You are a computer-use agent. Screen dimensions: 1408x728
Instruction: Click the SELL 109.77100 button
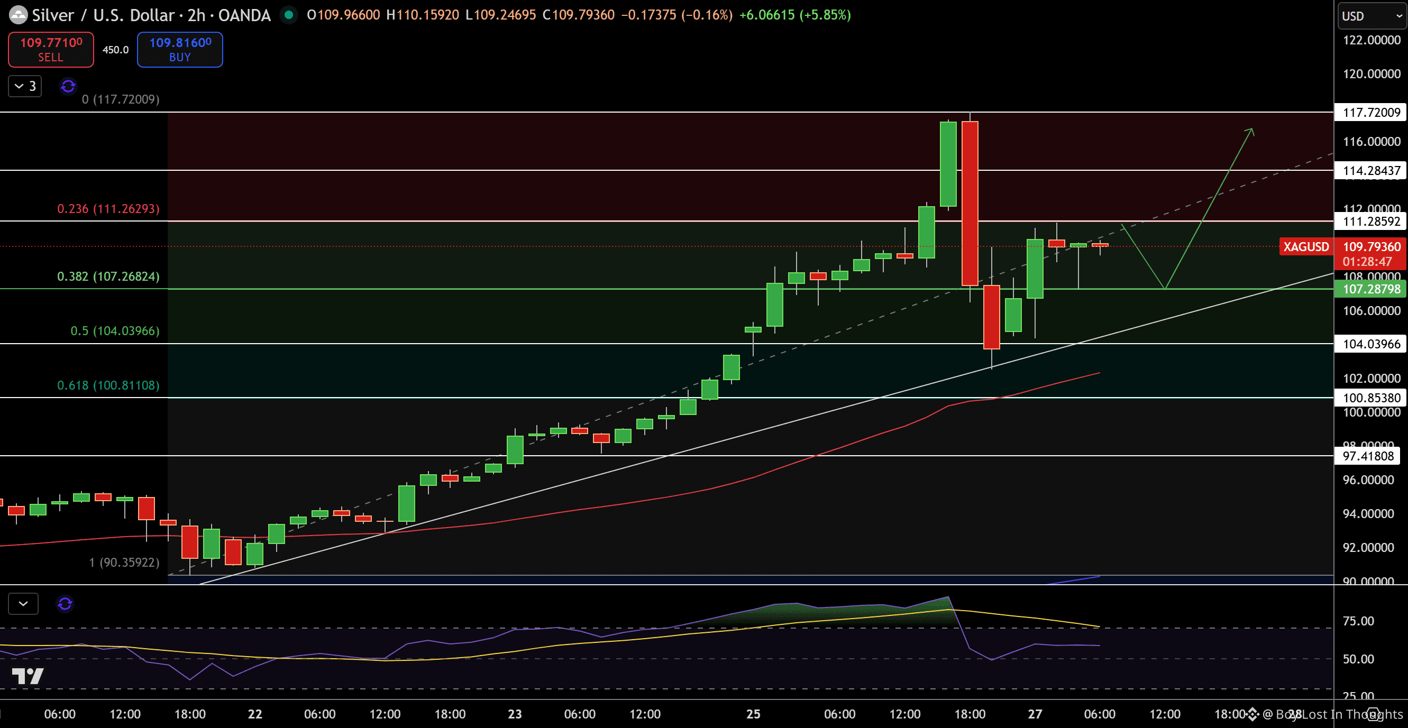[x=51, y=49]
